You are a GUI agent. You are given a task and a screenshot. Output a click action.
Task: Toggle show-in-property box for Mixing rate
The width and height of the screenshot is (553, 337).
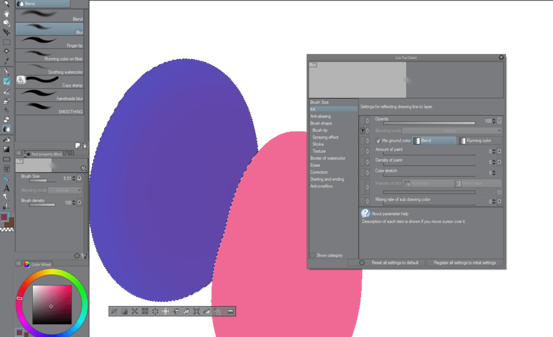click(362, 201)
